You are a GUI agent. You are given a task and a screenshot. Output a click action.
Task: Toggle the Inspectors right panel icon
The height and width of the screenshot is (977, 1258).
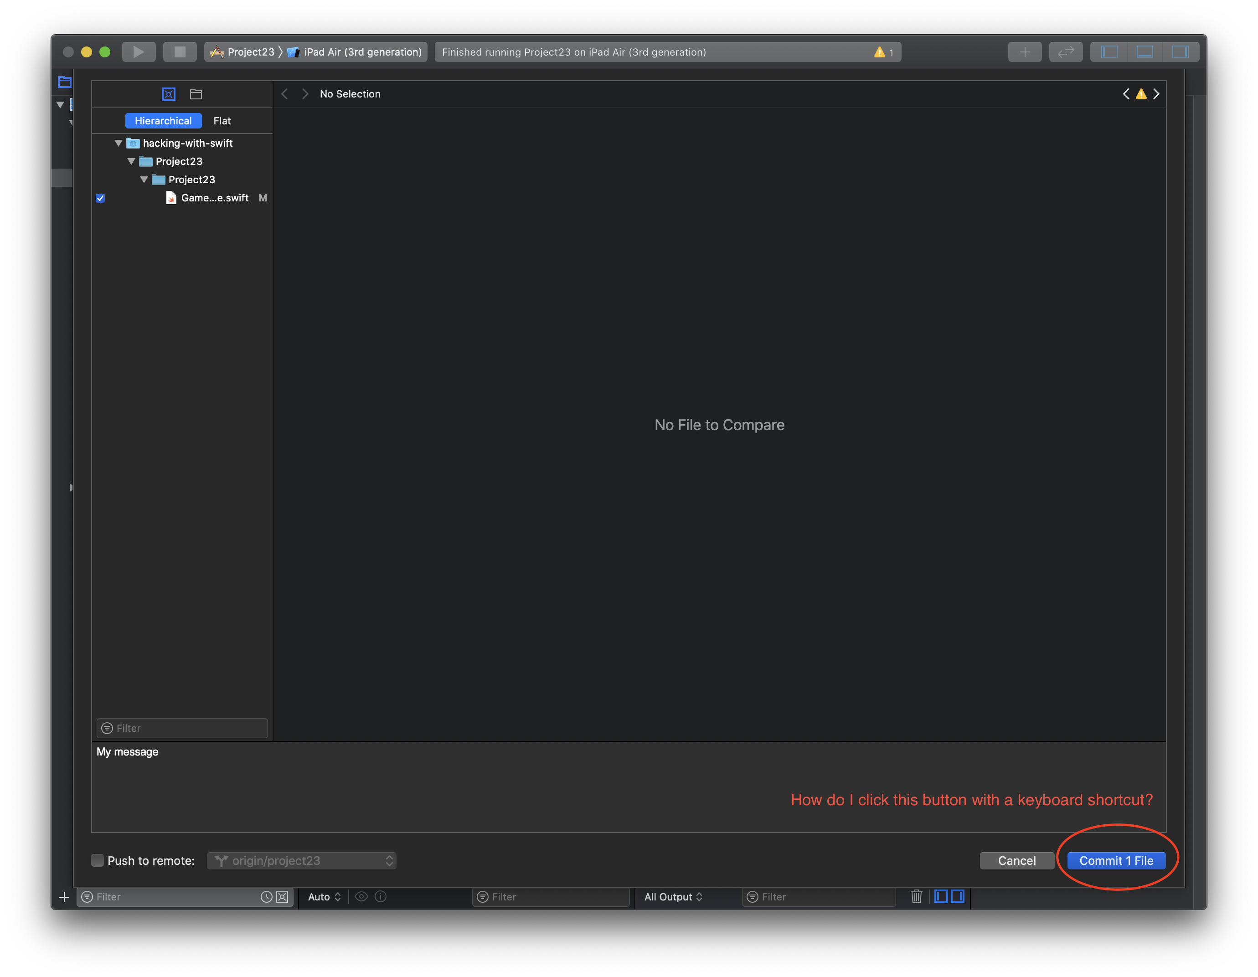tap(1180, 52)
